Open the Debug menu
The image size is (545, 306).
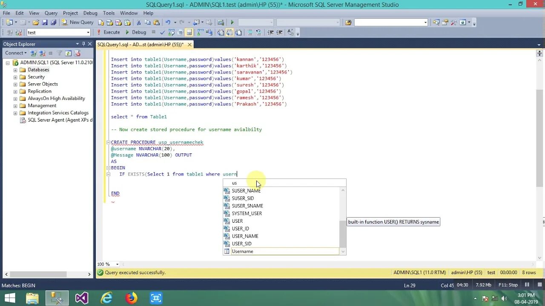(x=90, y=13)
